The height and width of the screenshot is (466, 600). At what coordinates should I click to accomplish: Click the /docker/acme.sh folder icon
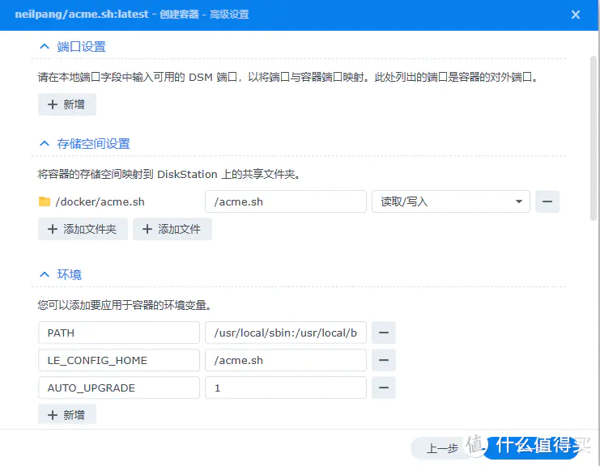point(45,201)
